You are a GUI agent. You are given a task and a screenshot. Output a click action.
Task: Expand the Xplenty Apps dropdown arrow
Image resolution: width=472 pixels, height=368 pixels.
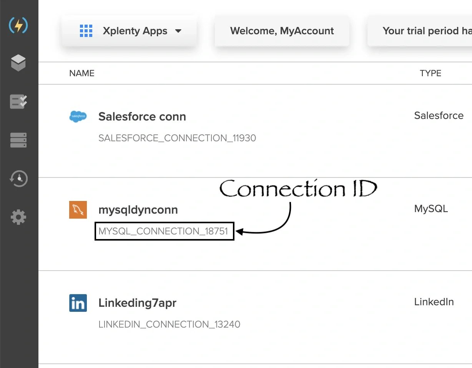(x=178, y=31)
